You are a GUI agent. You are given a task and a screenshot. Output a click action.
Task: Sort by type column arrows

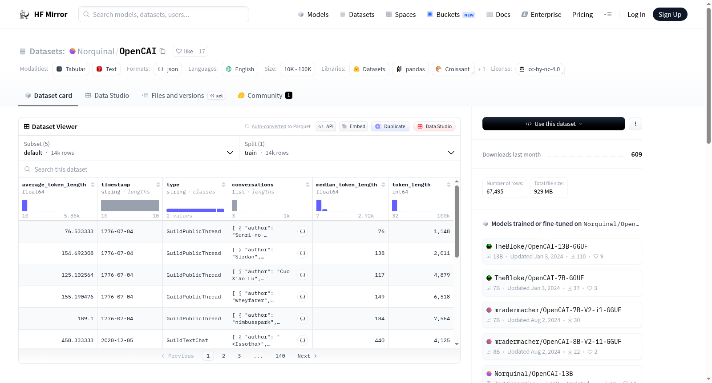click(x=223, y=185)
